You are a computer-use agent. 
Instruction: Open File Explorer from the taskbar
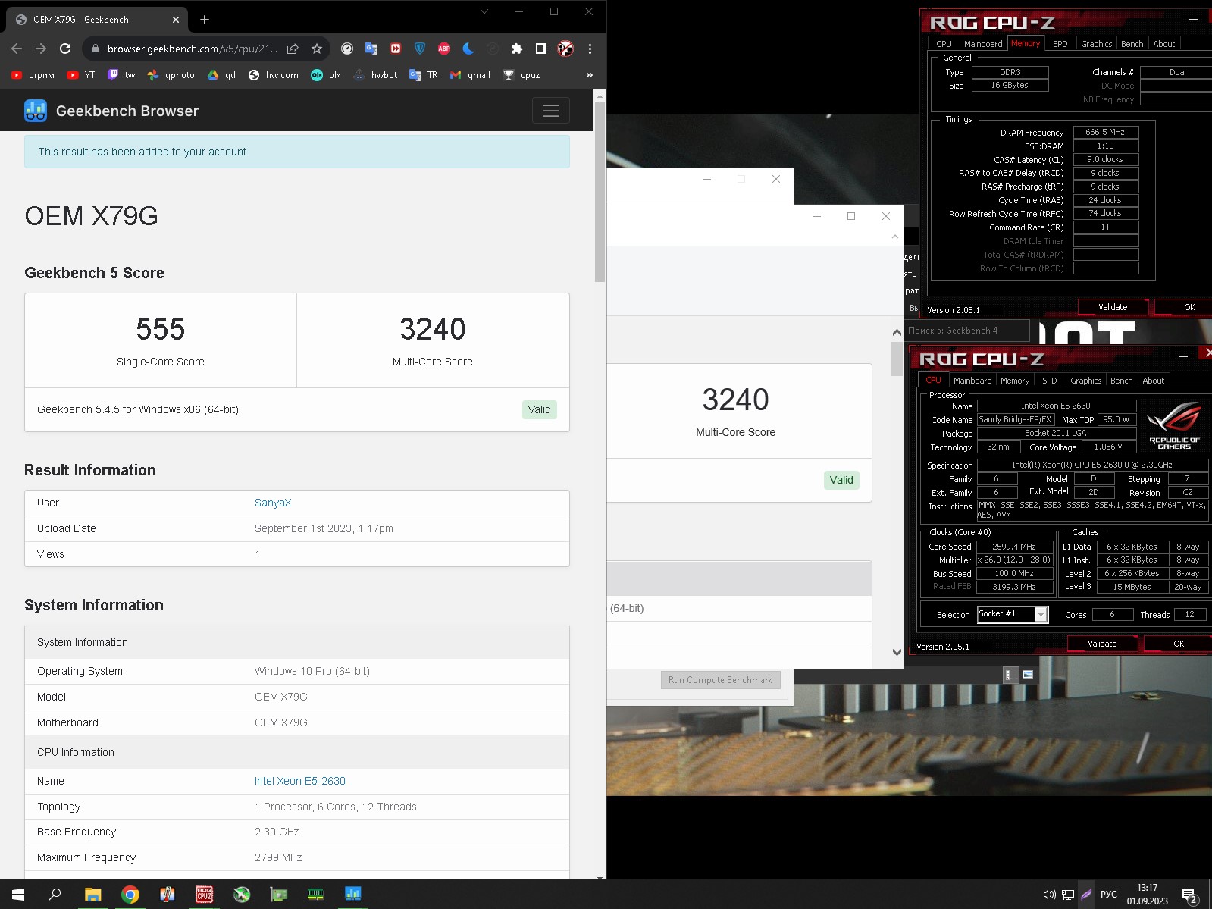pyautogui.click(x=92, y=895)
